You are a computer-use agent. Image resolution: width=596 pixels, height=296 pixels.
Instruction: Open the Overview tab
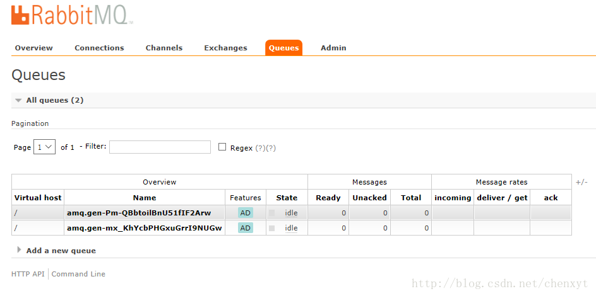[x=34, y=48]
